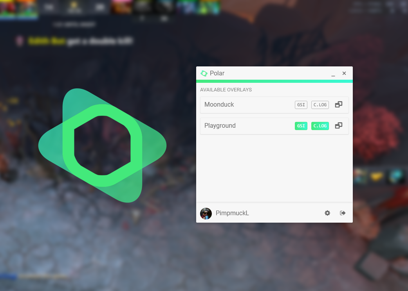
Task: Open the Moonduck overlay window icon
Action: click(x=339, y=104)
